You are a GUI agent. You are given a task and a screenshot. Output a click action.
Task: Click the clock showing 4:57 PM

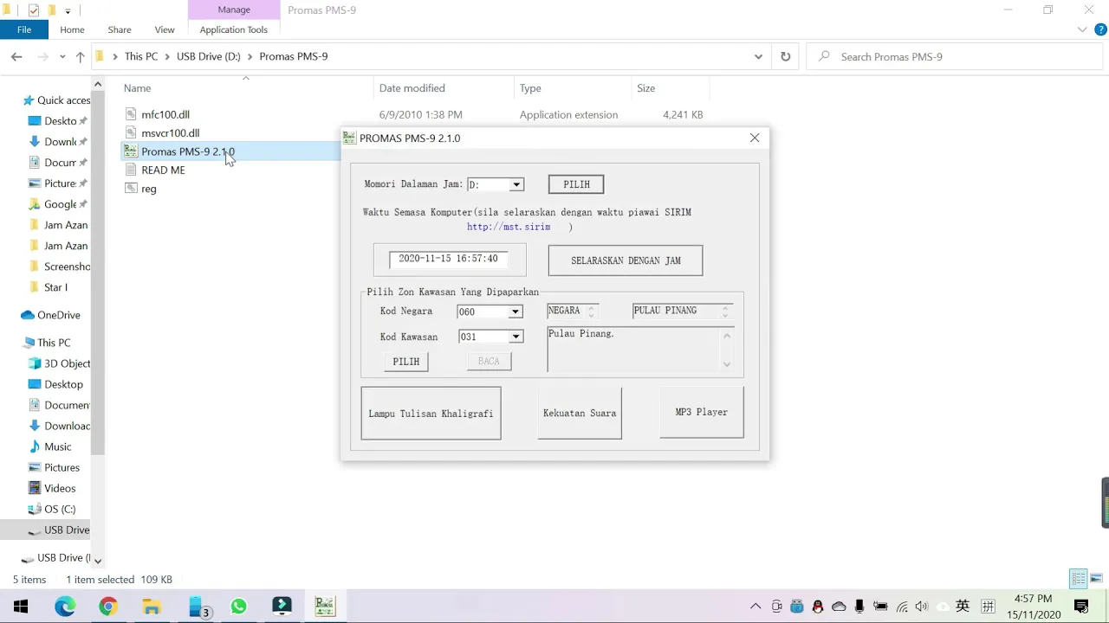(x=1033, y=599)
